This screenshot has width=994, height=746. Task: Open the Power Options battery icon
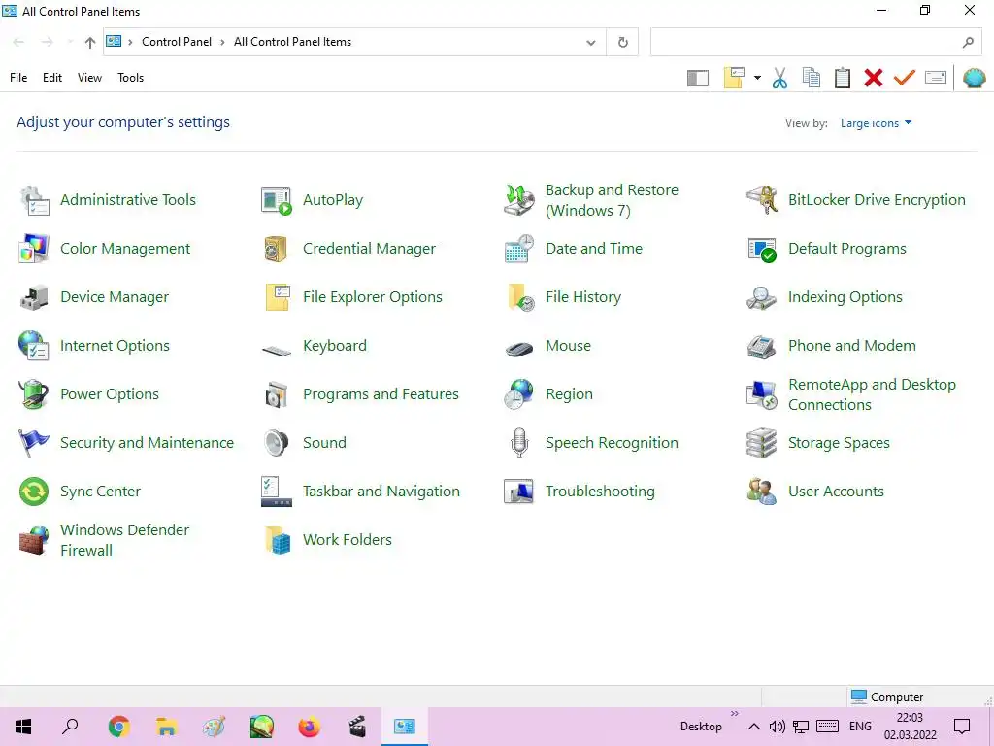[x=34, y=394]
